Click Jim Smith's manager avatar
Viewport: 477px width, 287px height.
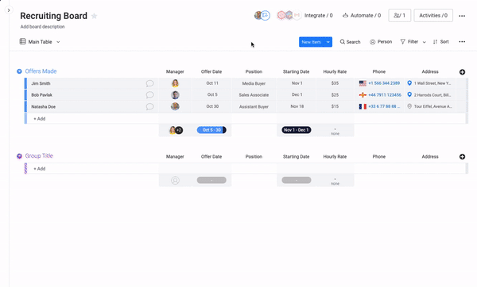175,83
